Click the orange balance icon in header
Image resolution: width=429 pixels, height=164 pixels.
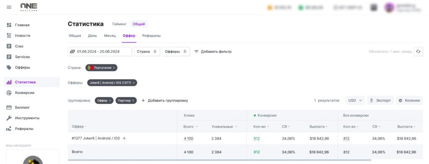270,8
